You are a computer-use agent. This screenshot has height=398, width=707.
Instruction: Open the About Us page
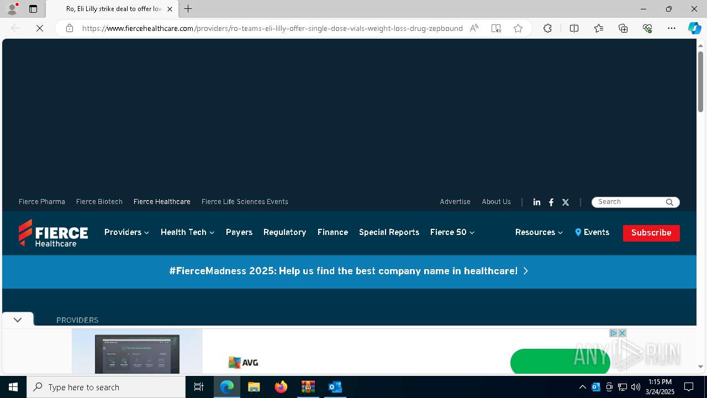[x=496, y=202]
